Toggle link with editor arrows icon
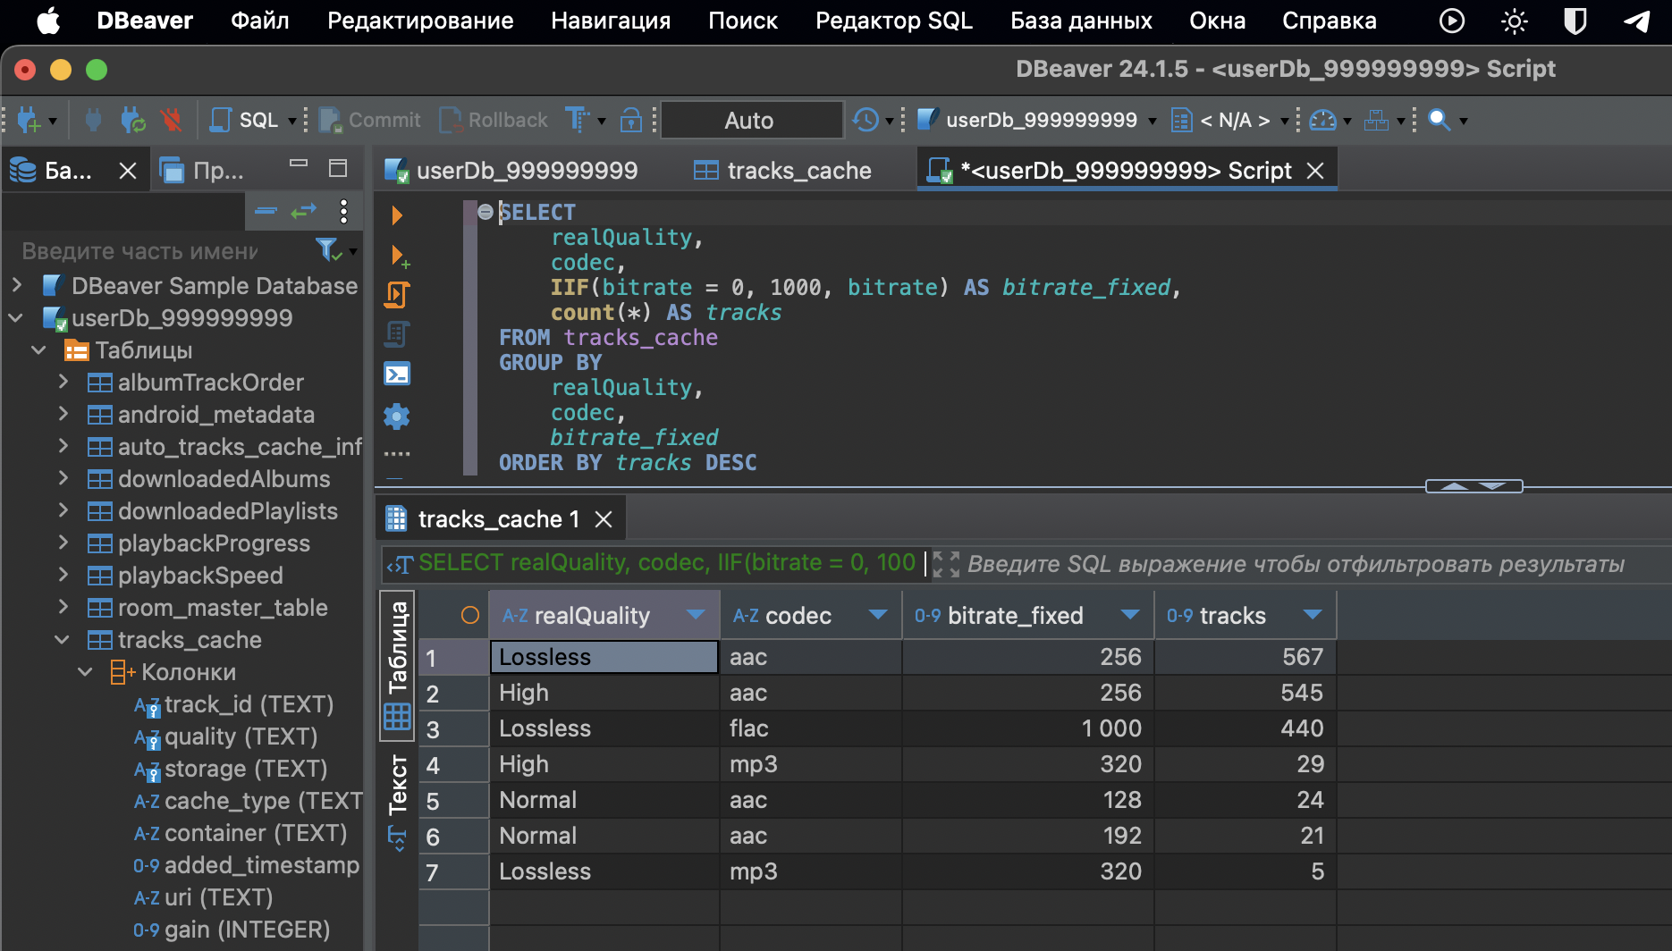1672x951 pixels. (304, 211)
